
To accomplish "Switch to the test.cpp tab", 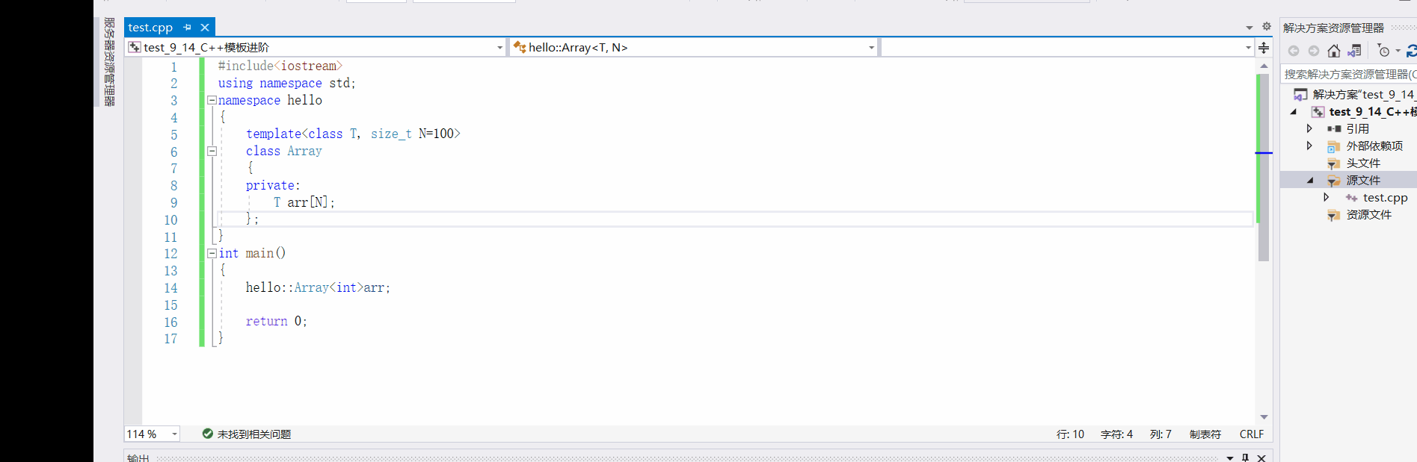I will click(x=150, y=28).
